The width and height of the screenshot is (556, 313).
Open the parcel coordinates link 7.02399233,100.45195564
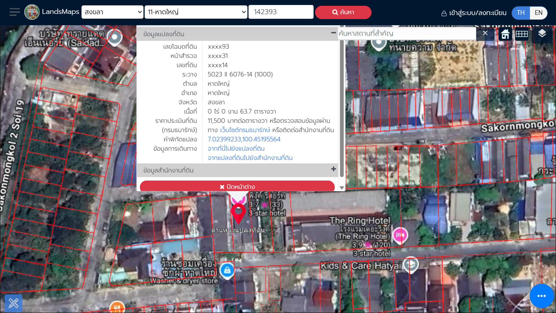click(x=244, y=139)
